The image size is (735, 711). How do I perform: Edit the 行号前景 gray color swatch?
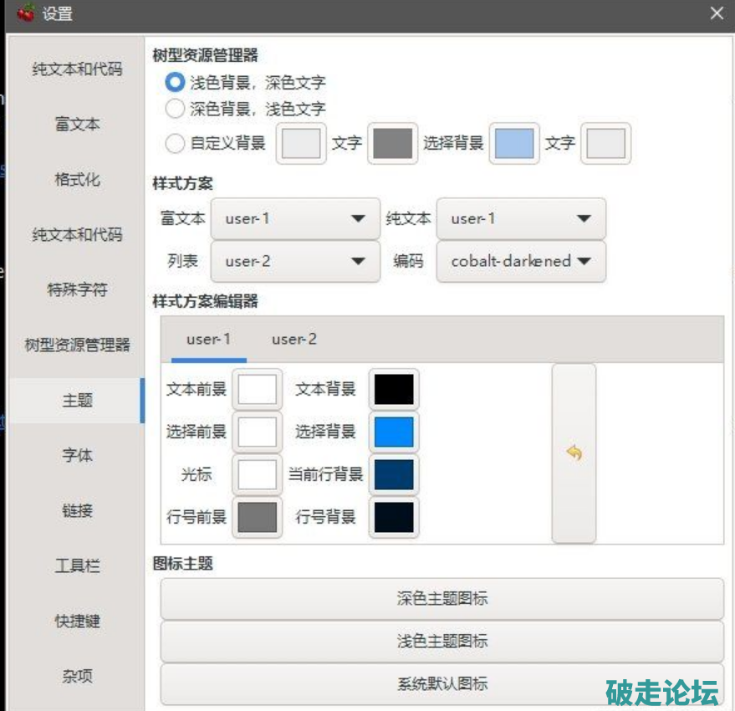pyautogui.click(x=258, y=518)
